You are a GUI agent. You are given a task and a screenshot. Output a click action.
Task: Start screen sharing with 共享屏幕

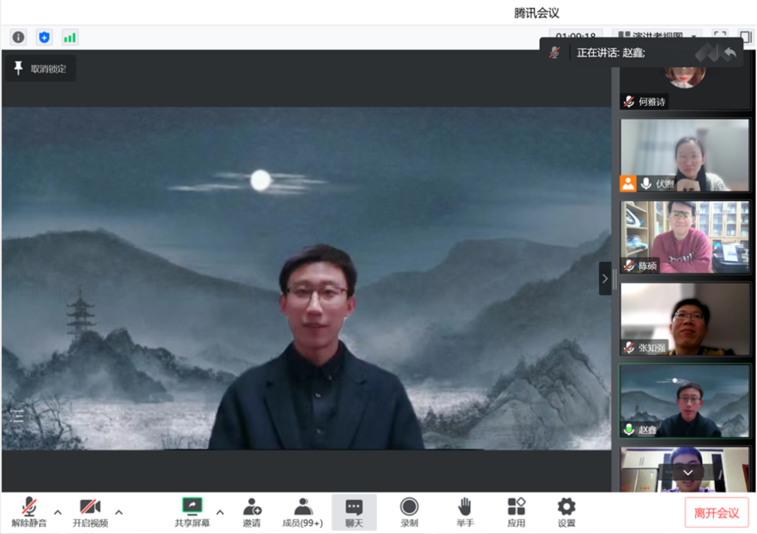192,511
